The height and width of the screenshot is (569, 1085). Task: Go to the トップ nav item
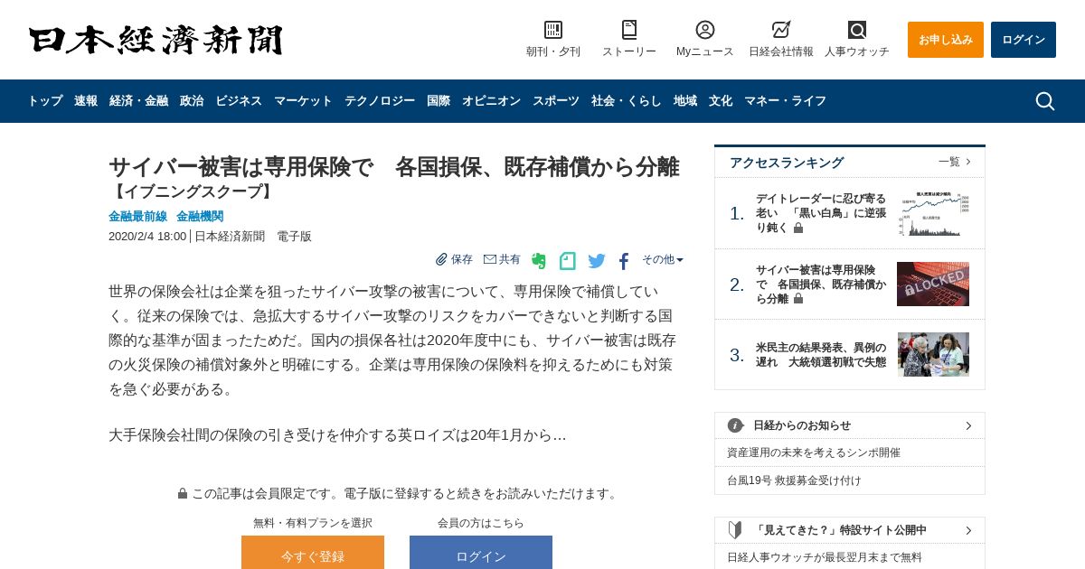(x=45, y=101)
